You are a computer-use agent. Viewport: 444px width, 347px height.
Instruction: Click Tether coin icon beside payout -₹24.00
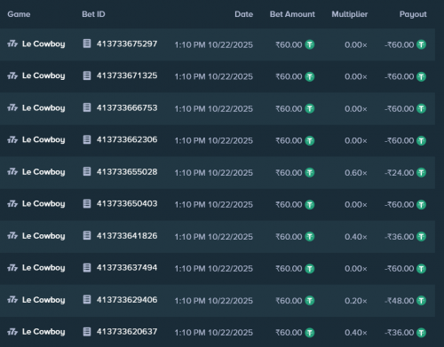pyautogui.click(x=421, y=172)
